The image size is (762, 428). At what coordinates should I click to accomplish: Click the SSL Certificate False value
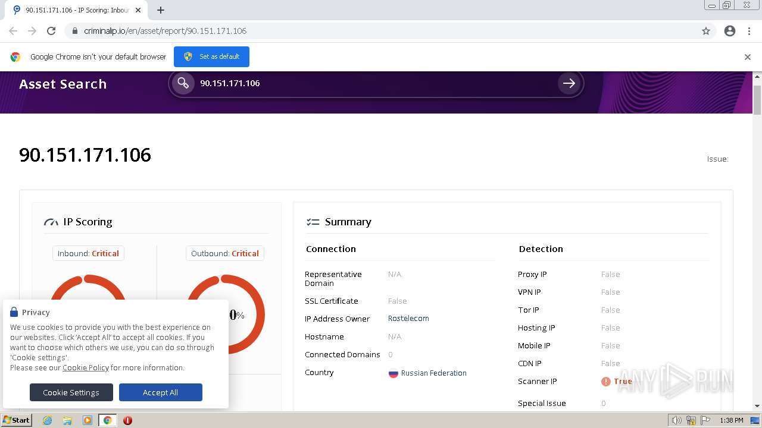click(x=397, y=301)
